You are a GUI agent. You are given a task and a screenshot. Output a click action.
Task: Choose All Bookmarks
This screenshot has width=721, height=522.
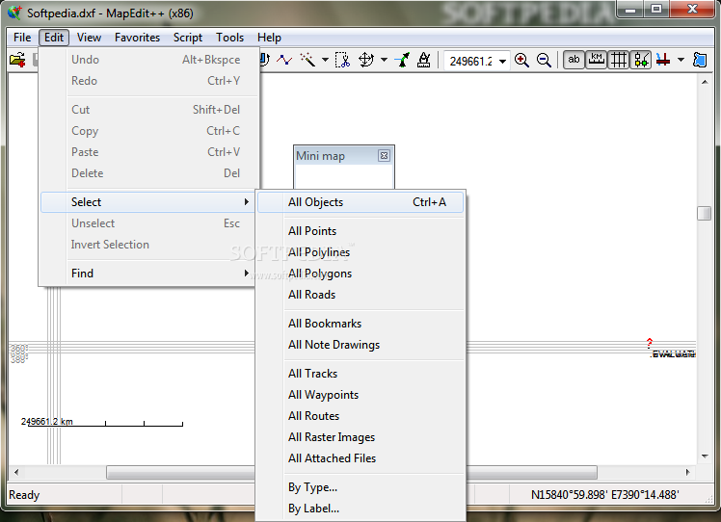(360, 324)
